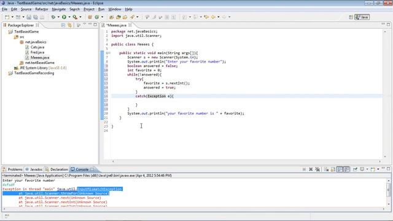Close the Meeees.java editor tab X
Image resolution: width=393 pixels, height=221 pixels.
point(130,25)
